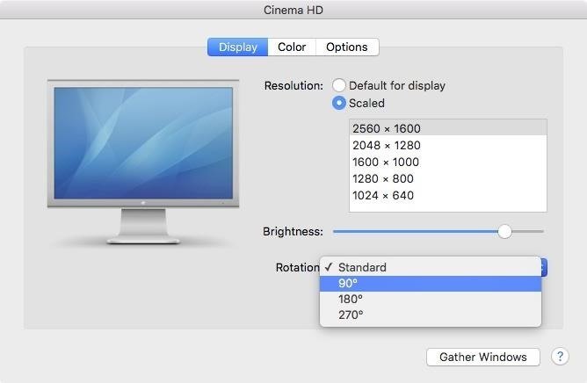This screenshot has height=383, width=587.
Task: Pick the 2048 × 1280 resolution
Action: point(448,145)
